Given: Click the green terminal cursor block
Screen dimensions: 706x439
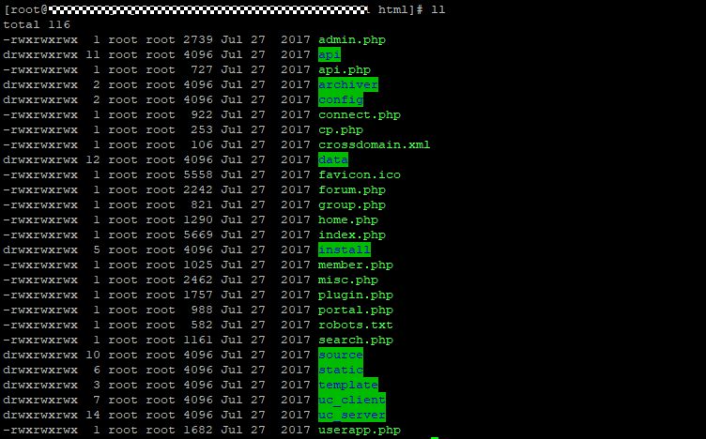Looking at the screenshot, I should 435,438.
